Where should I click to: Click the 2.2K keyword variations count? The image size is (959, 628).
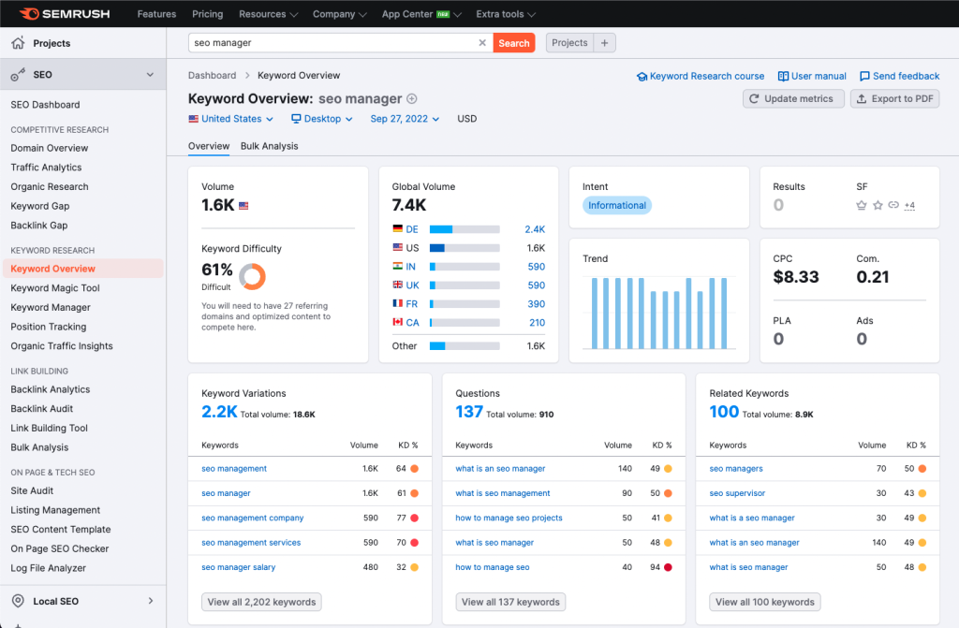(219, 412)
